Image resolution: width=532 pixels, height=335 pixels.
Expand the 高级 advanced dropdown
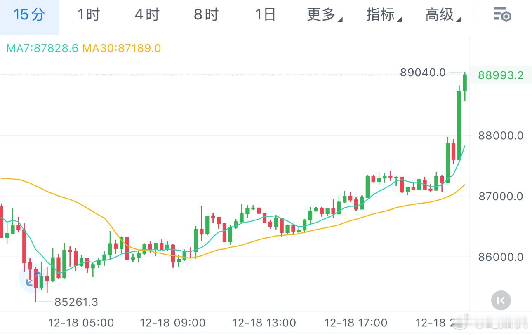(443, 15)
